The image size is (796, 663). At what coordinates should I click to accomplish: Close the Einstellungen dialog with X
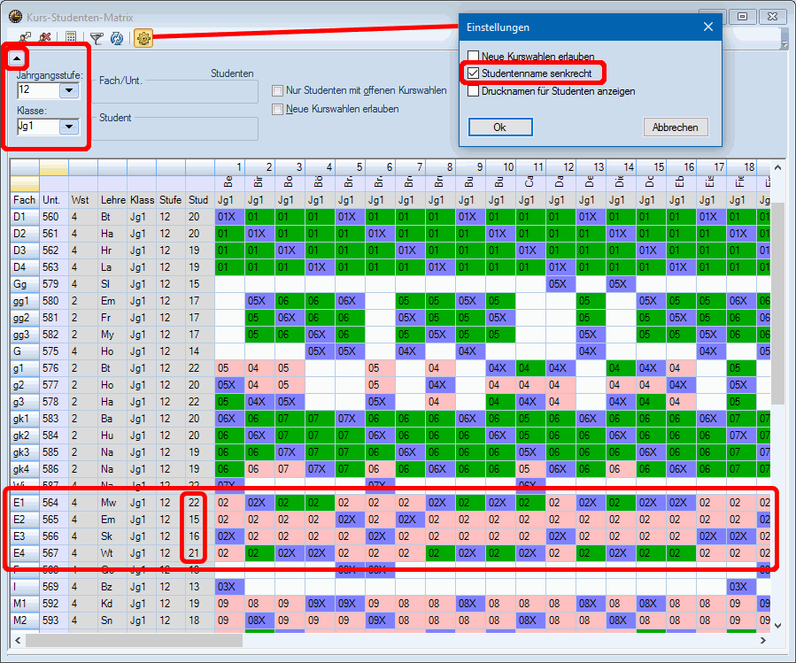pos(708,27)
